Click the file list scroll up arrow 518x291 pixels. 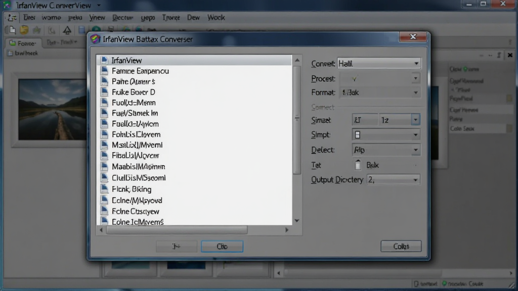[x=297, y=61]
